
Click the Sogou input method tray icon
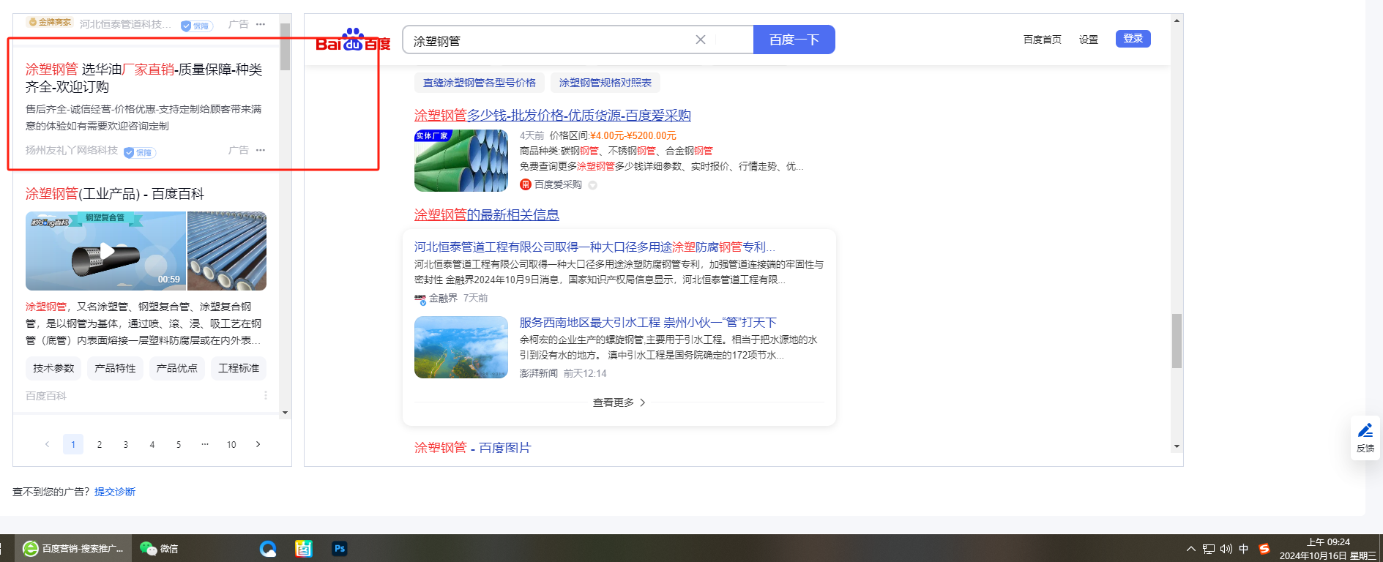[x=1264, y=549]
